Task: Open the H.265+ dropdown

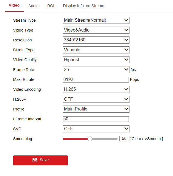Action: click(x=96, y=99)
